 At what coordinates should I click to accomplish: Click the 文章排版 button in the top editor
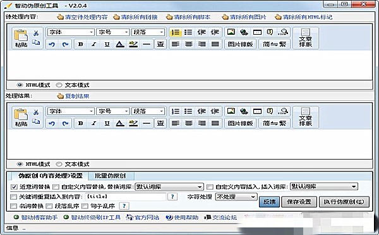coord(306,38)
